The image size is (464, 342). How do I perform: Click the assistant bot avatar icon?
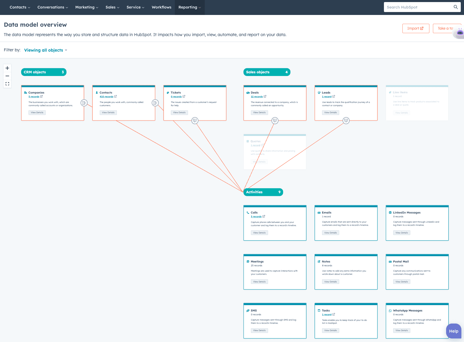pos(460,33)
